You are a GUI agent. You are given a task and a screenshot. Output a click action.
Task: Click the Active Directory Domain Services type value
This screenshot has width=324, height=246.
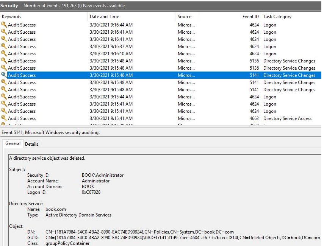point(78,215)
